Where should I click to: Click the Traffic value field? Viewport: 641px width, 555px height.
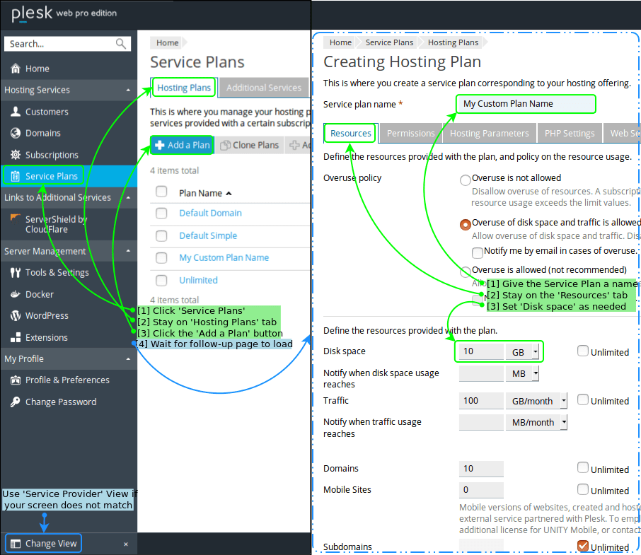481,401
